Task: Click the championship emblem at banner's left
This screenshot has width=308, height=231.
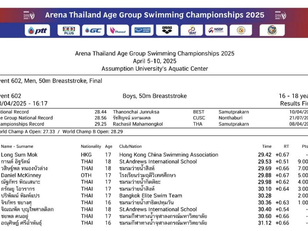Action: pos(29,15)
